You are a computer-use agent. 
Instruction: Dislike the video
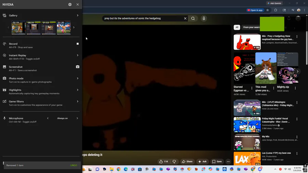pyautogui.click(x=174, y=162)
